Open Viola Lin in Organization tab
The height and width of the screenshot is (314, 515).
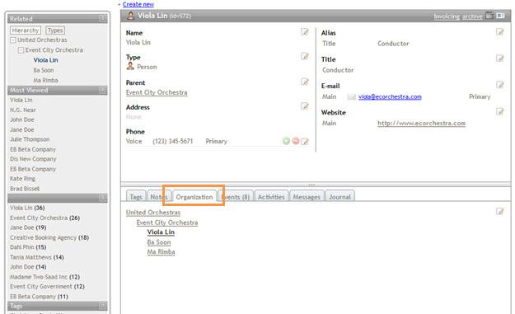click(161, 232)
